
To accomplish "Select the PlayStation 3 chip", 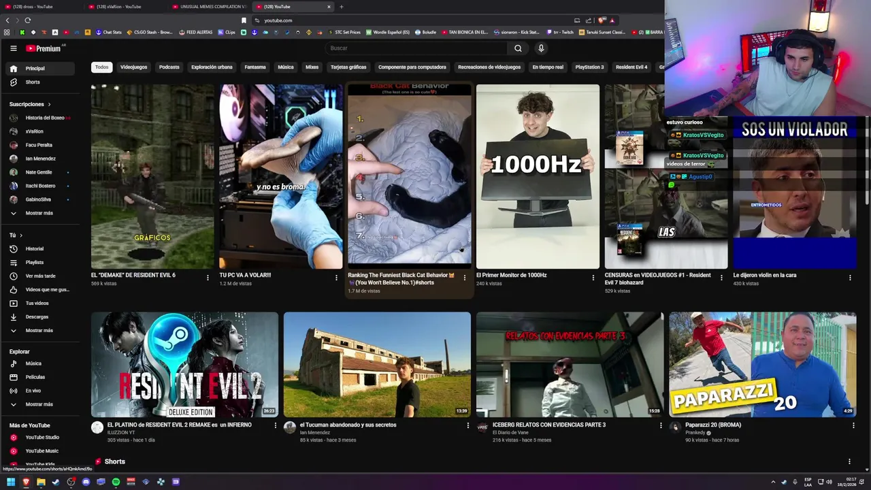I will (589, 67).
